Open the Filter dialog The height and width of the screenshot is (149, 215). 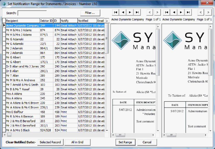90,13
